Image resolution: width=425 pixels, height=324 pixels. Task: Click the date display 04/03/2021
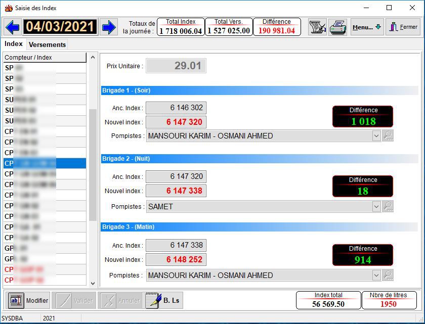(60, 27)
